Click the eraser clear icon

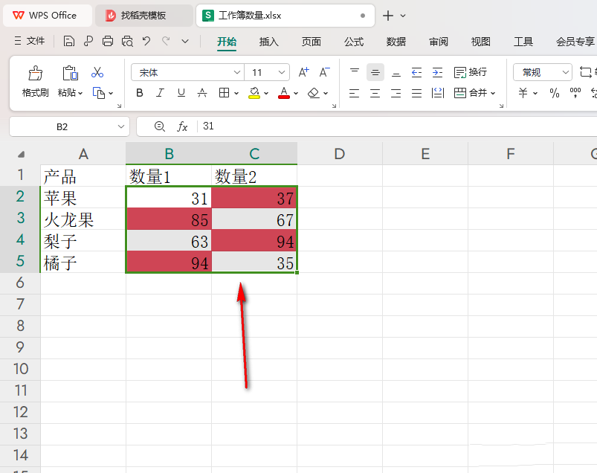pos(314,93)
